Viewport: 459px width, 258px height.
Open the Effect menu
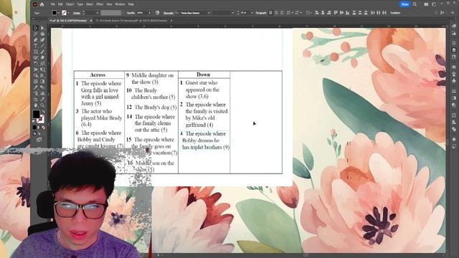pos(100,4)
